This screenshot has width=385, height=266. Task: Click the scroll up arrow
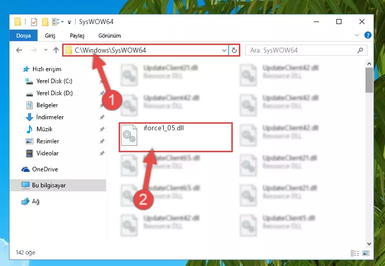pyautogui.click(x=369, y=64)
